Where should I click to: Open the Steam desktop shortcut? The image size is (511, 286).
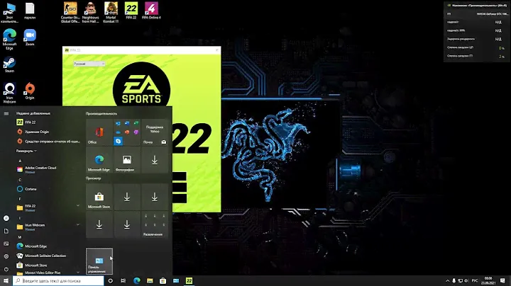pyautogui.click(x=10, y=62)
